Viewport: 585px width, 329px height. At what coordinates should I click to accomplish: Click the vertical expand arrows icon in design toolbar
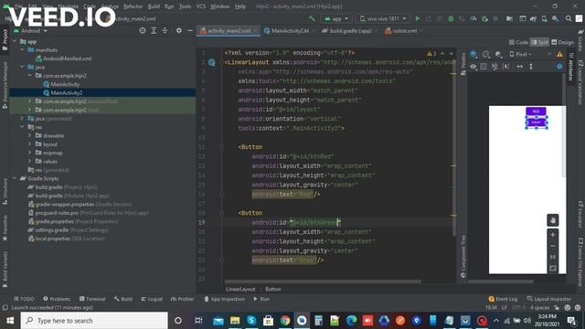pyautogui.click(x=531, y=67)
